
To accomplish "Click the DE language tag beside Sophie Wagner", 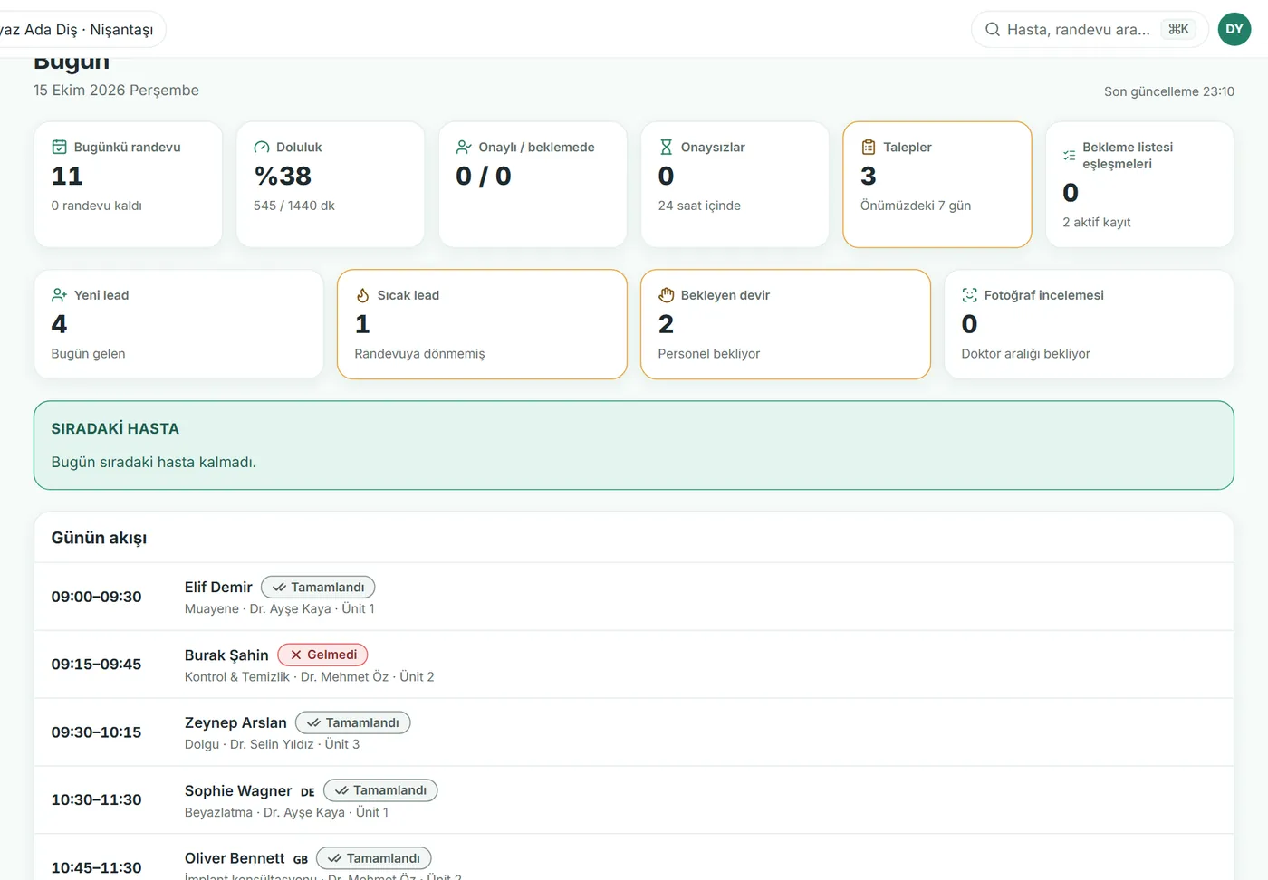I will pos(308,792).
